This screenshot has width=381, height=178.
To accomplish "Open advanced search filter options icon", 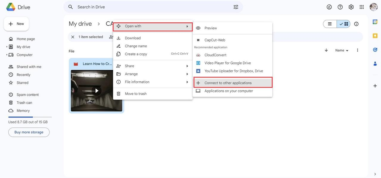I will click(236, 7).
